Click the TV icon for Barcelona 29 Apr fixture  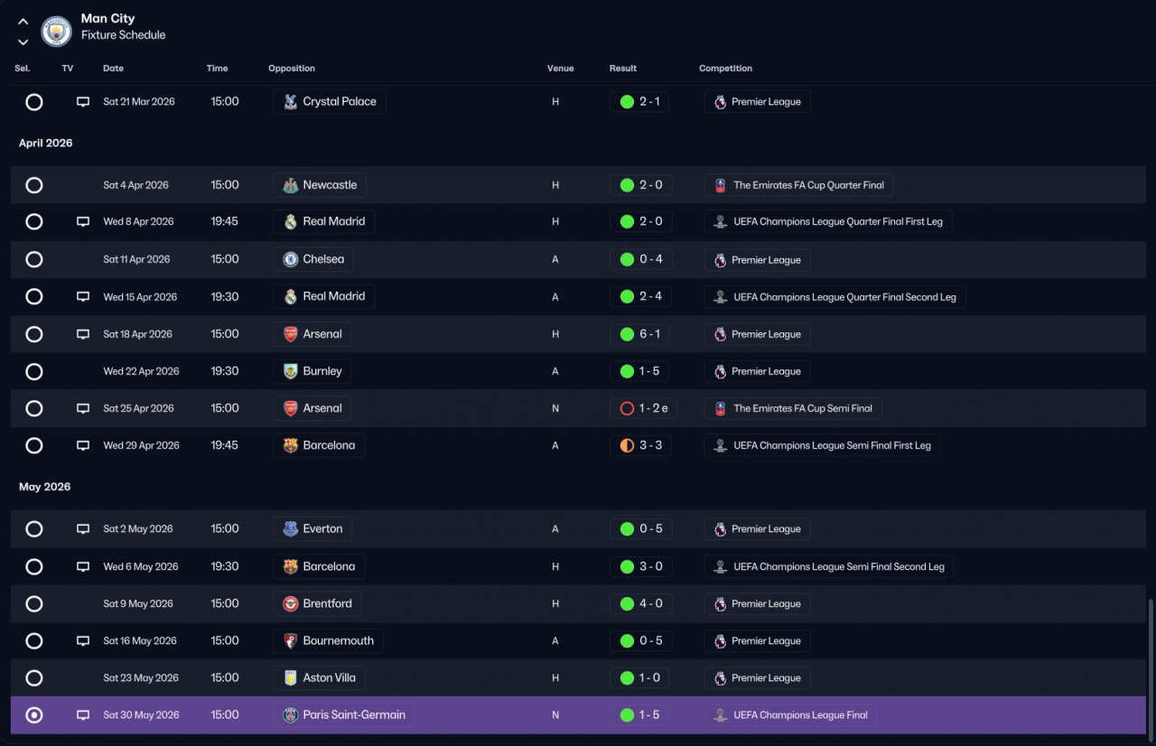pos(83,445)
